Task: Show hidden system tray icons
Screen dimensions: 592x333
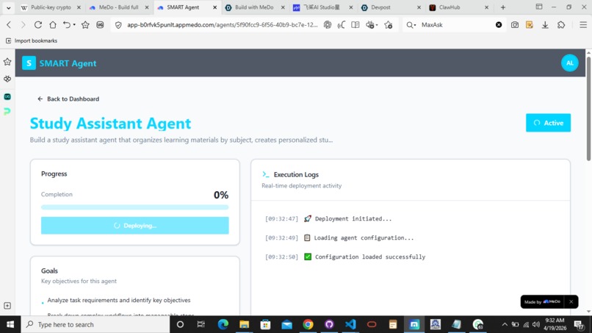Action: click(x=505, y=324)
